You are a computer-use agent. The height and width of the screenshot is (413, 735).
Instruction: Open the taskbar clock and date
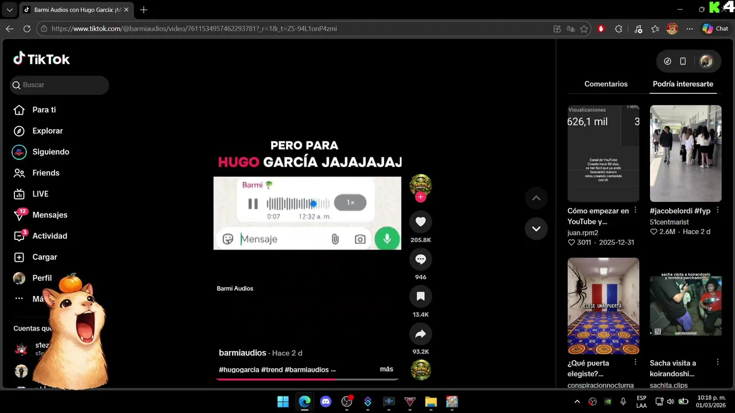711,402
